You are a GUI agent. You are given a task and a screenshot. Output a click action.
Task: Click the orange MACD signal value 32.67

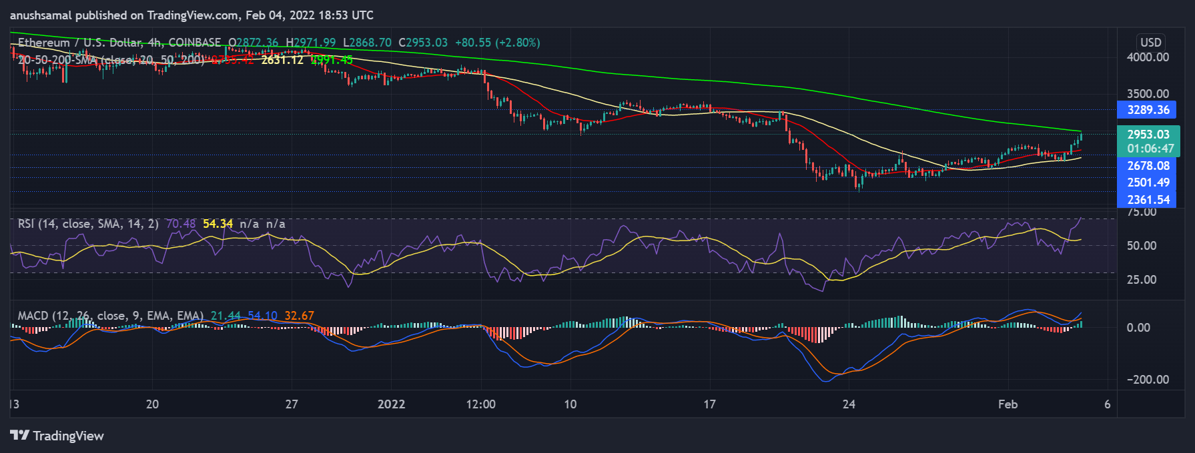[299, 316]
